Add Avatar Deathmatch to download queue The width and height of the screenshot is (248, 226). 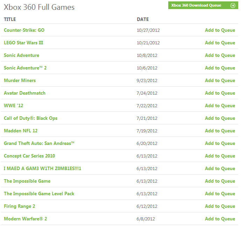tap(220, 93)
